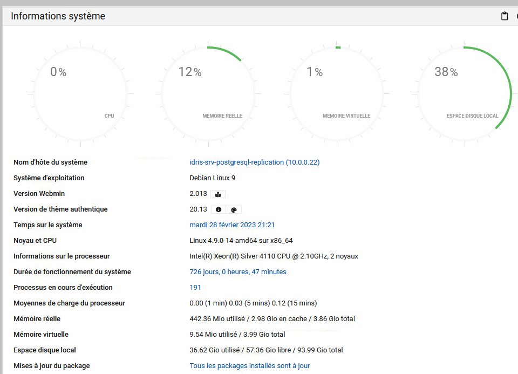This screenshot has height=374, width=518.
Task: Click the label Mises à jour du package
Action: coord(52,366)
